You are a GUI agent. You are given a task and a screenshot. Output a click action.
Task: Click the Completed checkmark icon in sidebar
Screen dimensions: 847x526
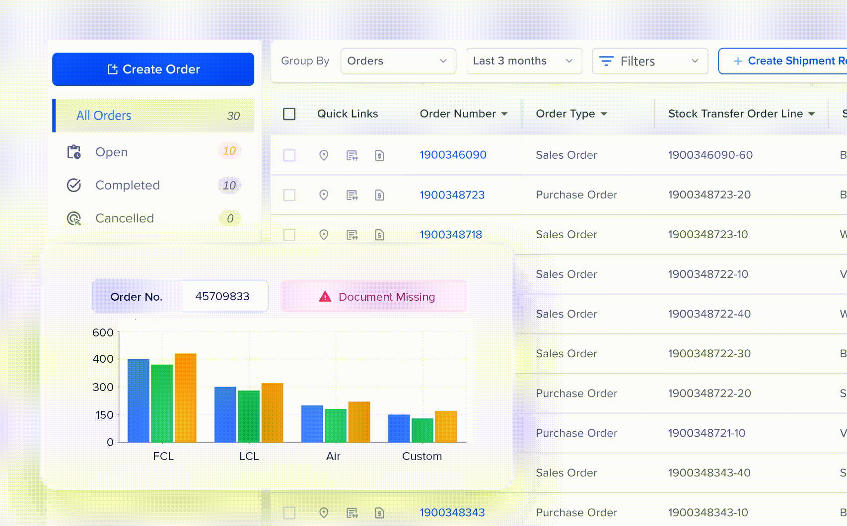[x=74, y=185]
